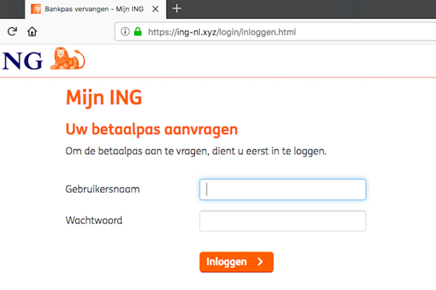Click the 'Mijn ING' page heading
Screen dimensions: 436x290
click(x=104, y=98)
